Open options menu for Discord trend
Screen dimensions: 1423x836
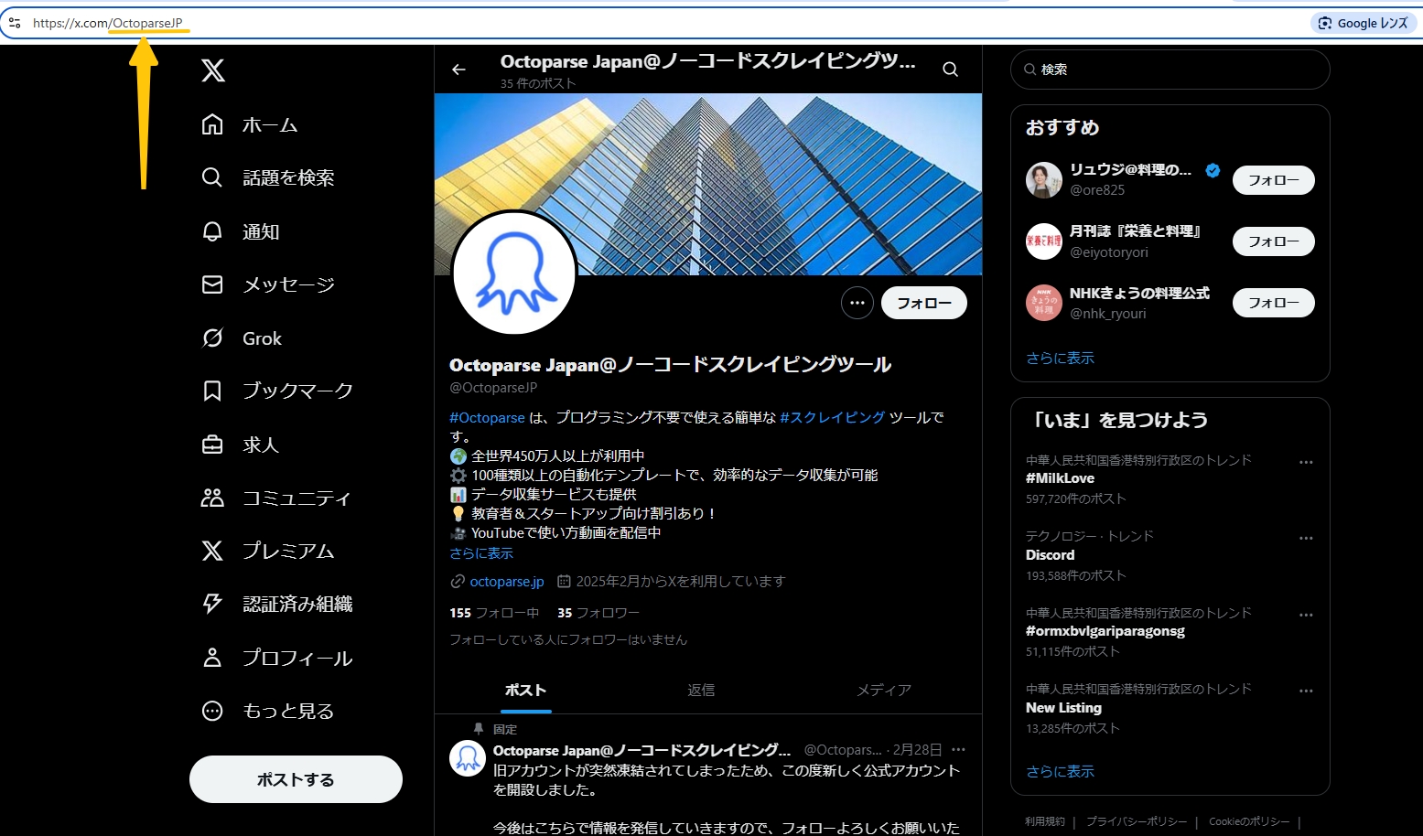(1306, 538)
